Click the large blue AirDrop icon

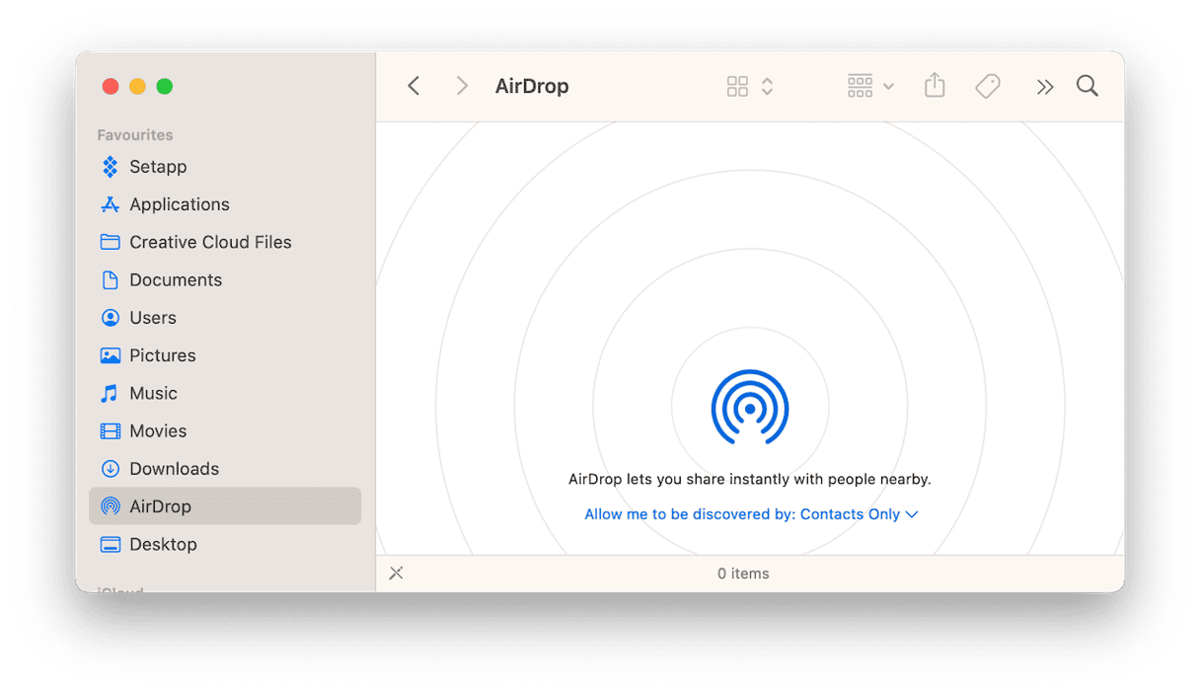point(750,407)
